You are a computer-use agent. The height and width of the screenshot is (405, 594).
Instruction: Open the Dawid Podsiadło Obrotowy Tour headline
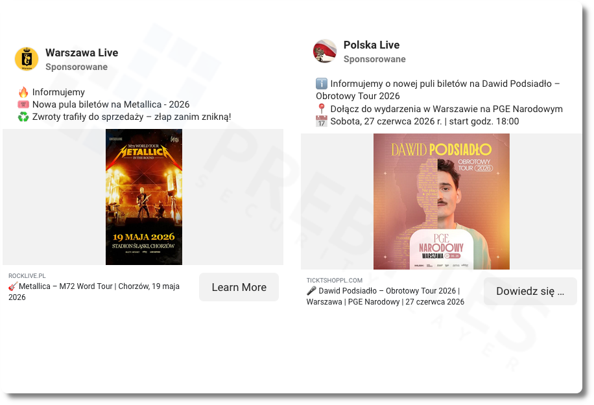[385, 296]
